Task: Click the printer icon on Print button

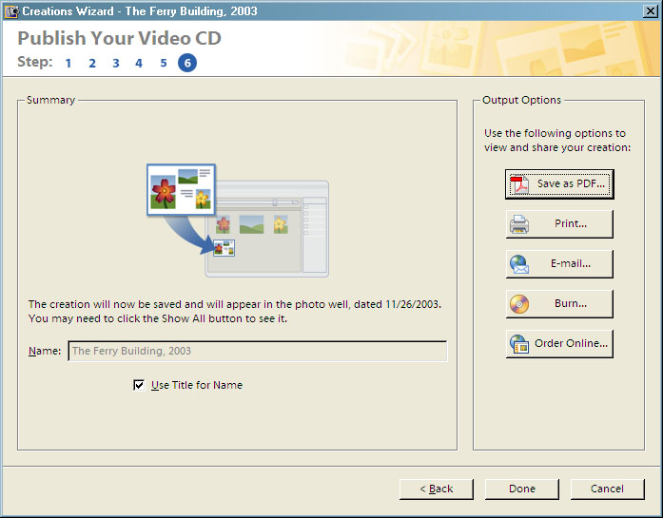Action: tap(519, 224)
